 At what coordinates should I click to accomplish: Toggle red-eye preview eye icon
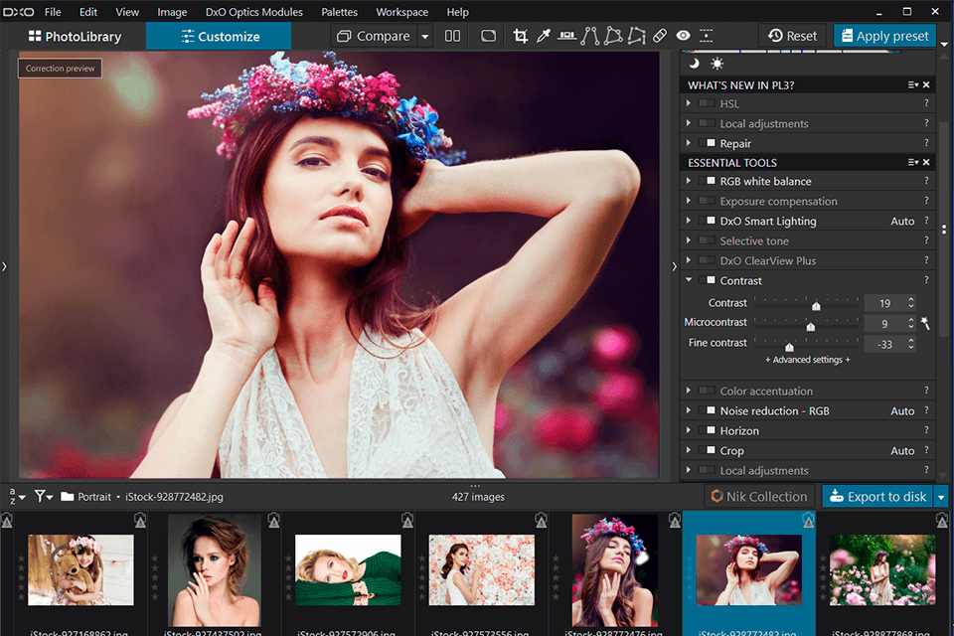[683, 36]
